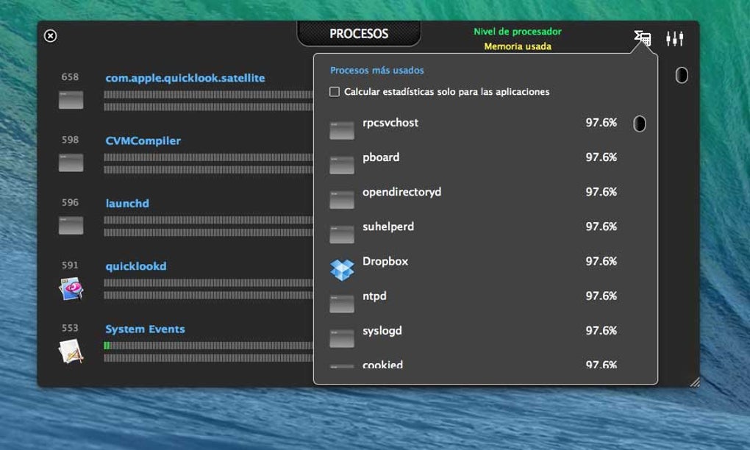Enable 'Calcular estadísticas solo para las aplicaciones' checkbox
Viewport: 750px width, 450px height.
click(x=335, y=91)
